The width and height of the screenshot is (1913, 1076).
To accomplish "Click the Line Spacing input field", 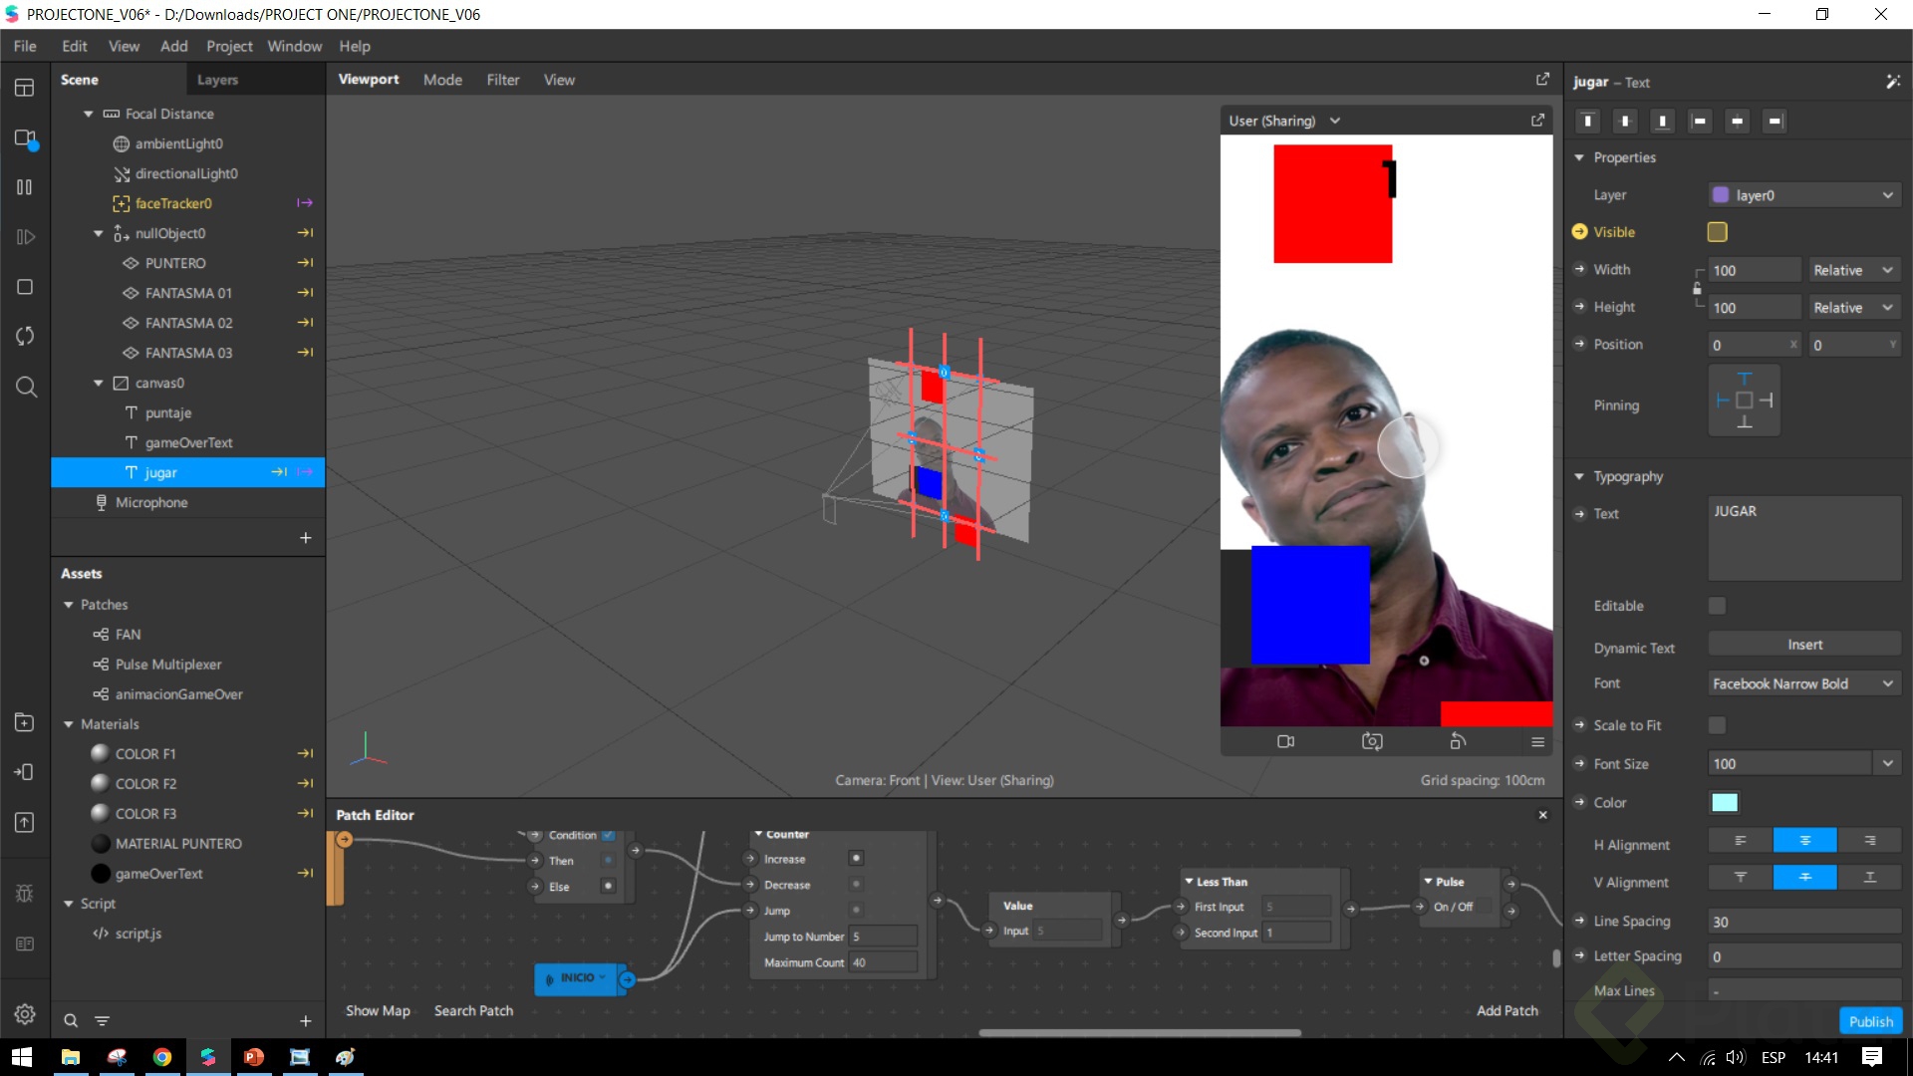I will tap(1803, 922).
